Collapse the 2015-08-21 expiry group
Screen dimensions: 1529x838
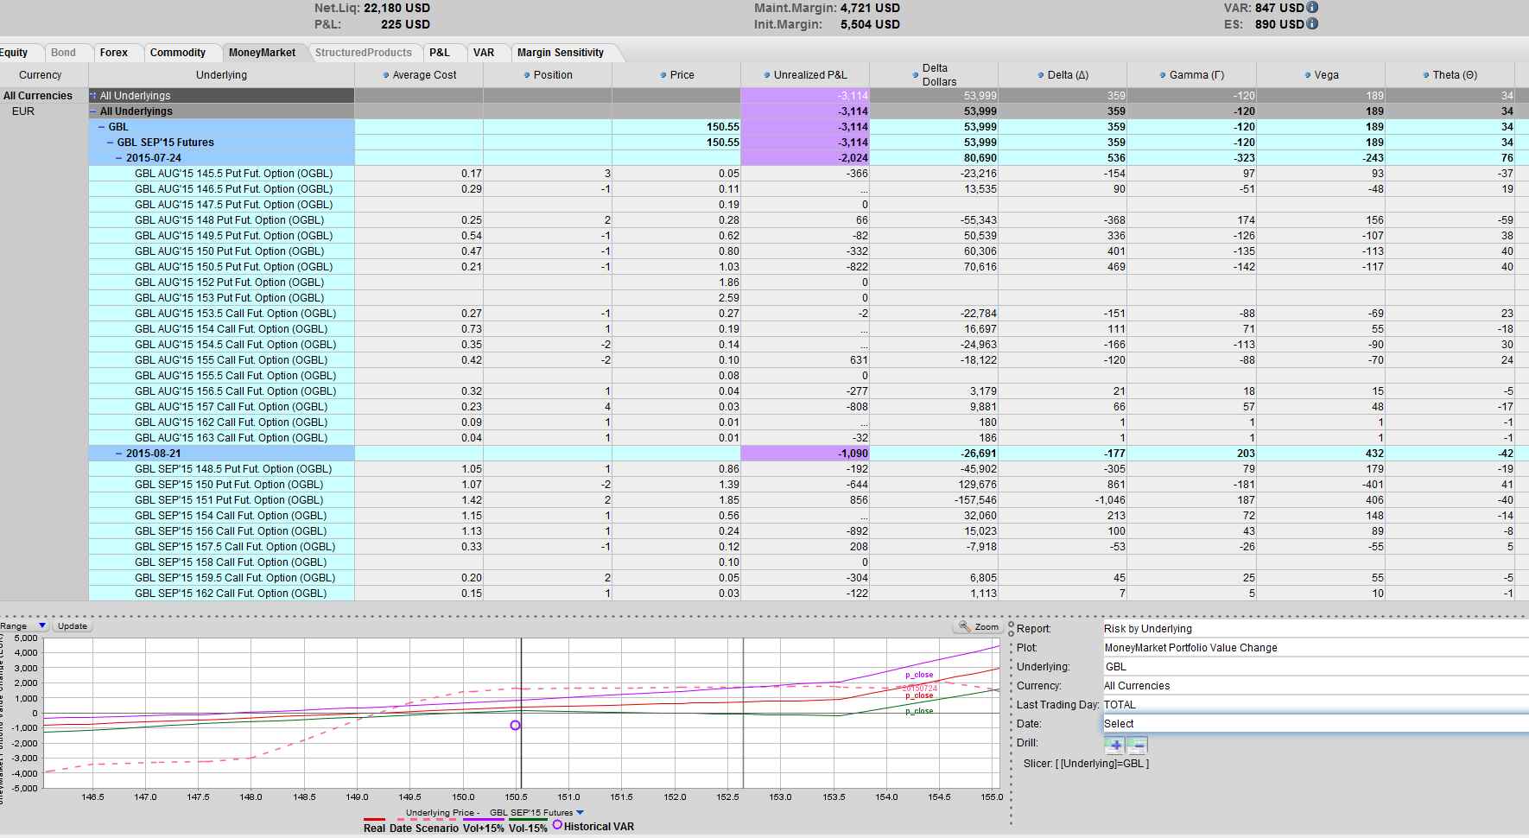119,454
